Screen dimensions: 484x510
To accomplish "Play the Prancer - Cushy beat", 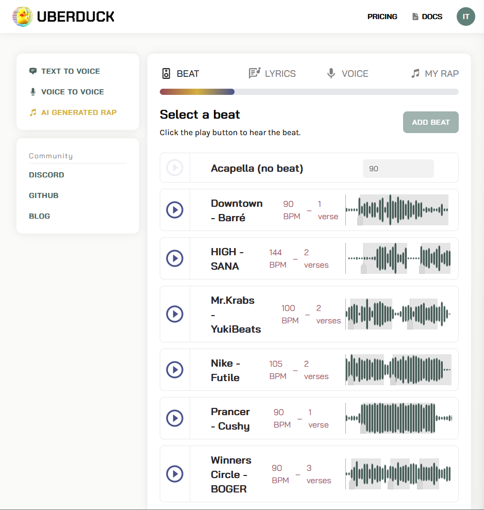I will pyautogui.click(x=175, y=418).
